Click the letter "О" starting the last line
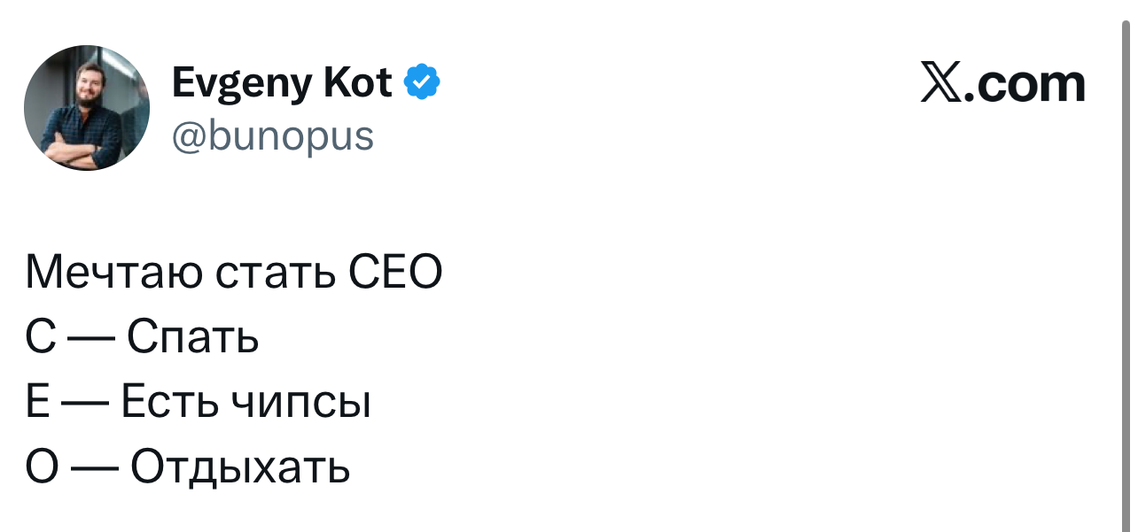 point(43,468)
